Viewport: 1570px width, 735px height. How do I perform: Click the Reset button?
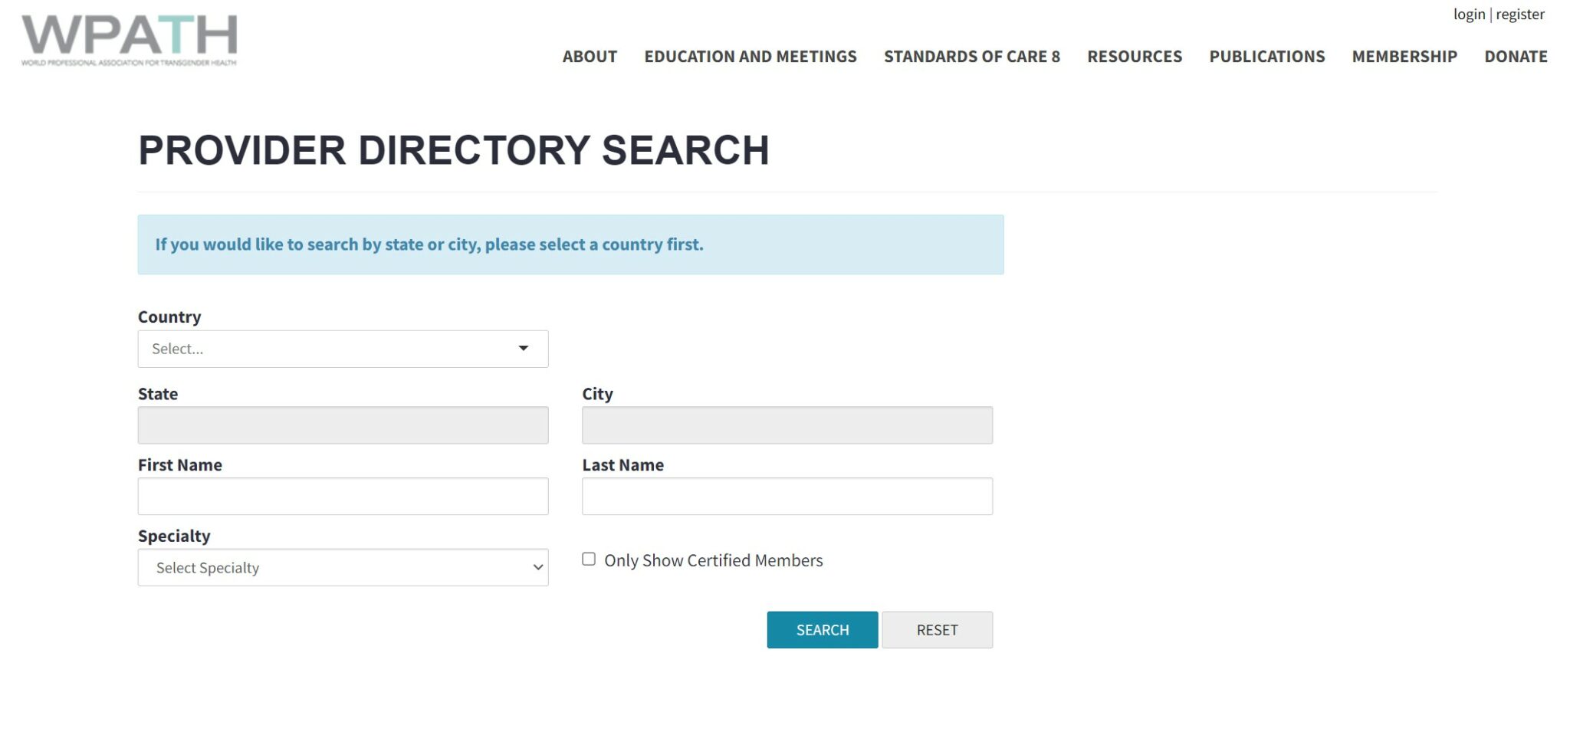coord(937,630)
